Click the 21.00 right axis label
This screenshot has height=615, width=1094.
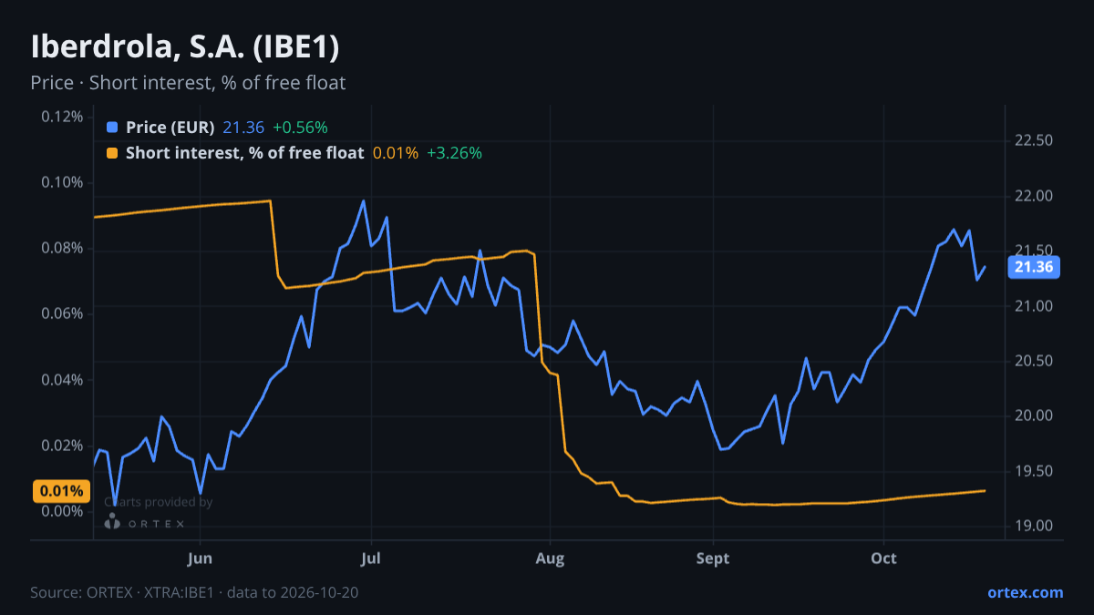tap(1034, 306)
